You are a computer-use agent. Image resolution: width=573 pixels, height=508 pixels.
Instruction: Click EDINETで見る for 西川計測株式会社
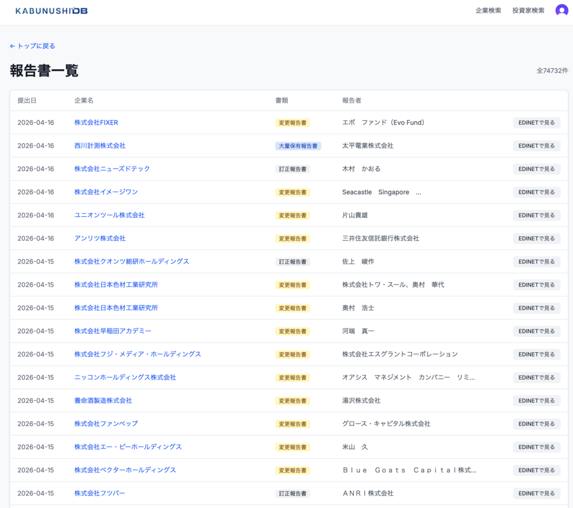pyautogui.click(x=536, y=146)
